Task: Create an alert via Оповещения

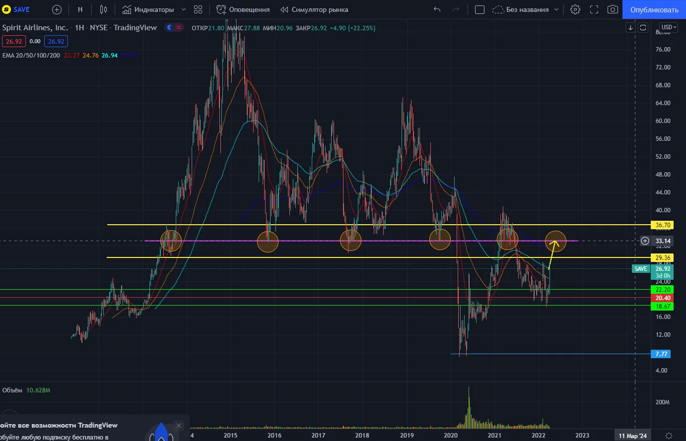Action: (243, 9)
